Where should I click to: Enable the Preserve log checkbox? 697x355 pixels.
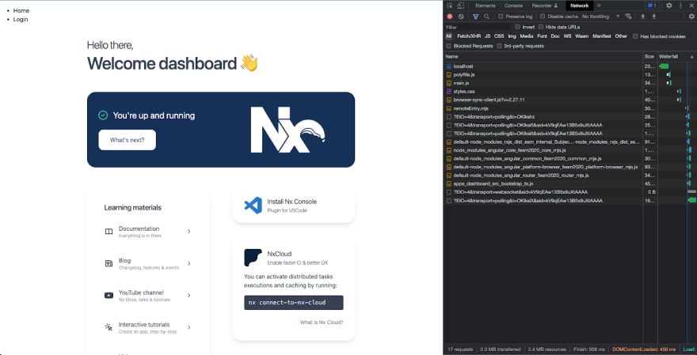coord(501,17)
